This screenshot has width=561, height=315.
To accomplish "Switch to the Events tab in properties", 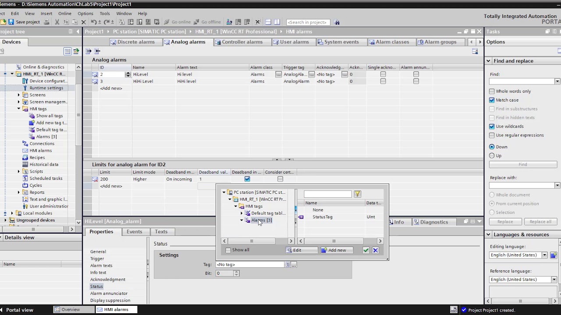I will tap(135, 232).
